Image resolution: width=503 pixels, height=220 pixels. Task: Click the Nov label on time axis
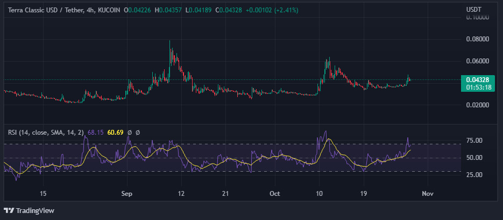tap(428, 194)
